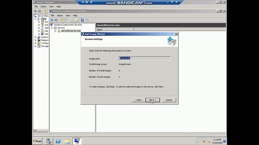The height and width of the screenshot is (145, 259).
Task: Click the Show desktop button by the clock
Action: click(225, 141)
